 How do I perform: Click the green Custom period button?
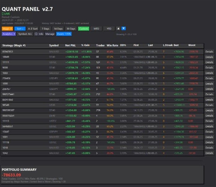tap(84, 29)
